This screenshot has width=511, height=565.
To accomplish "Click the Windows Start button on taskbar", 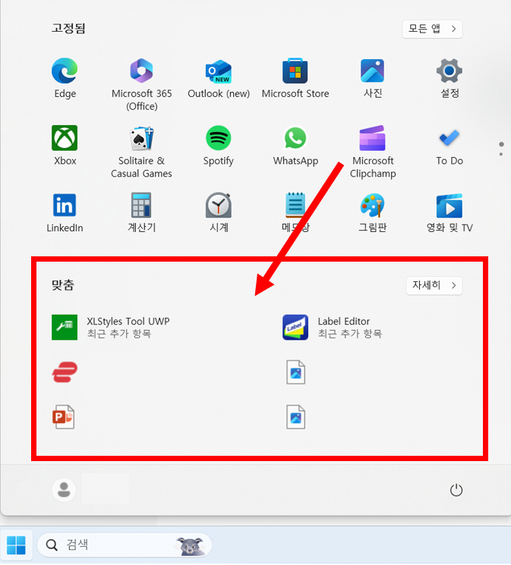I will pyautogui.click(x=16, y=545).
